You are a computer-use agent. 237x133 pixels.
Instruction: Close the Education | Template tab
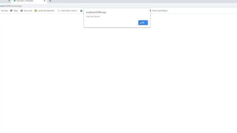point(44,1)
